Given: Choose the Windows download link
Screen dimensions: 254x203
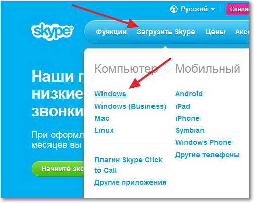Looking at the screenshot, I should pyautogui.click(x=110, y=94).
